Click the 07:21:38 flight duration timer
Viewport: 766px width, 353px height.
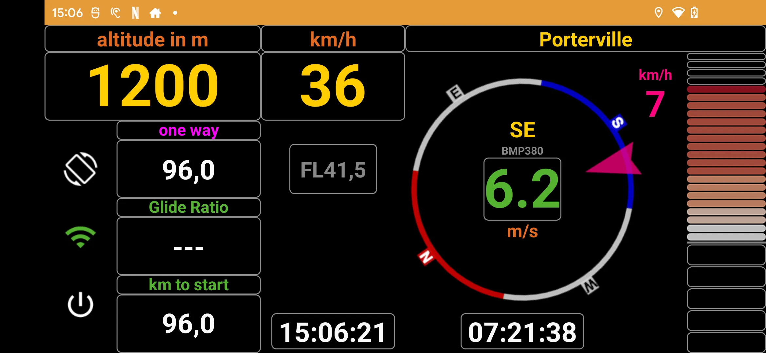pyautogui.click(x=521, y=329)
